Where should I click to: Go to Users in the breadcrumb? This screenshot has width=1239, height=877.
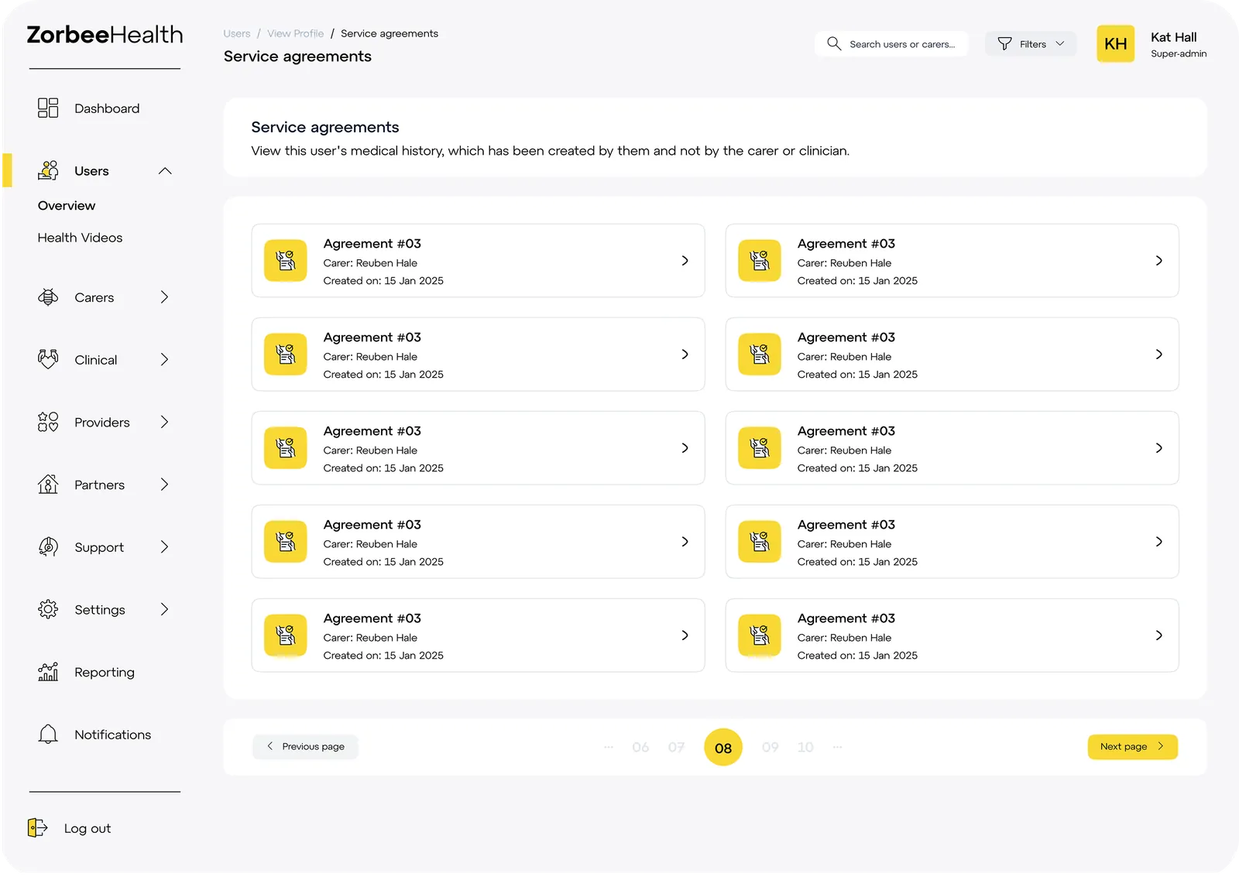237,33
